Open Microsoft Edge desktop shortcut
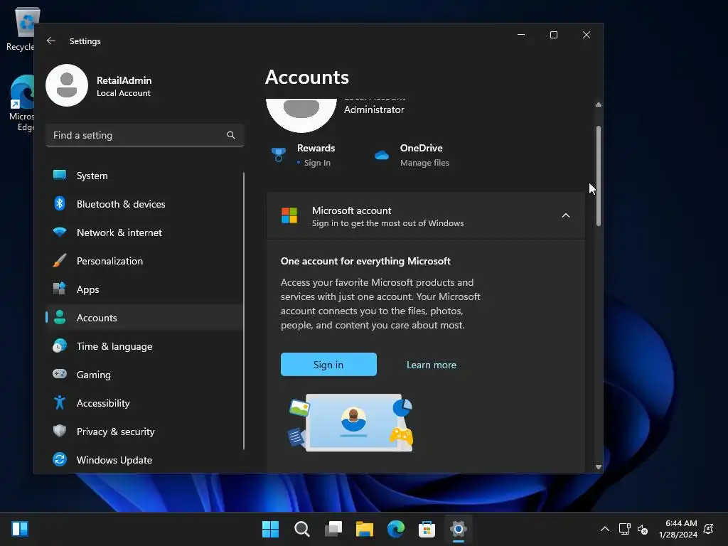Viewport: 728px width, 546px height. [21, 103]
